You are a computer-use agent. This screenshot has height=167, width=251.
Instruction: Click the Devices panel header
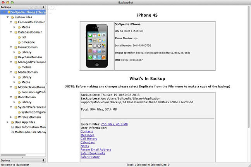23,160
